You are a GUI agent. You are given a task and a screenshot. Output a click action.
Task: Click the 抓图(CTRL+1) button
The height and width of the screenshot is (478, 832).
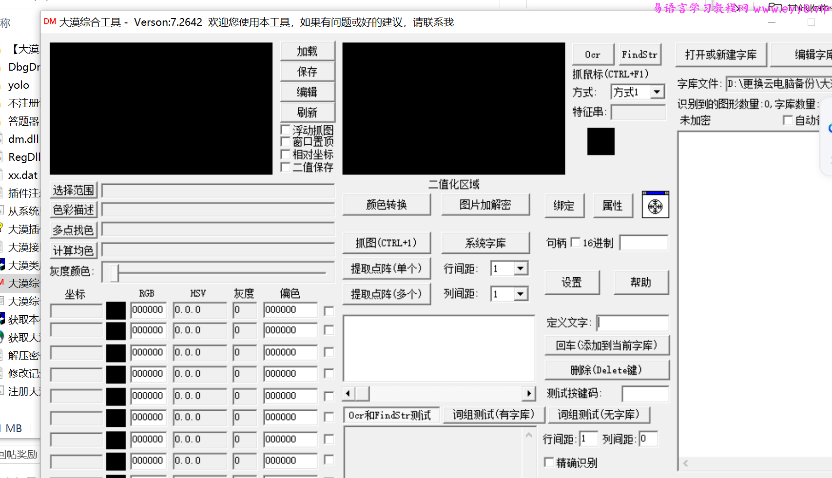coord(387,243)
